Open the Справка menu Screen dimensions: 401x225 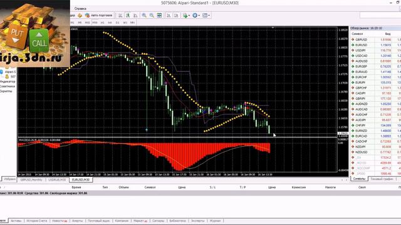click(x=80, y=8)
